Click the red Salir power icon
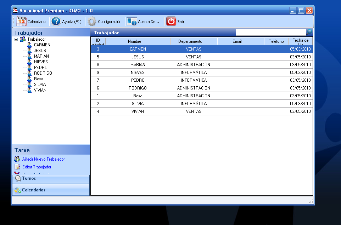Image resolution: width=341 pixels, height=225 pixels. click(171, 21)
